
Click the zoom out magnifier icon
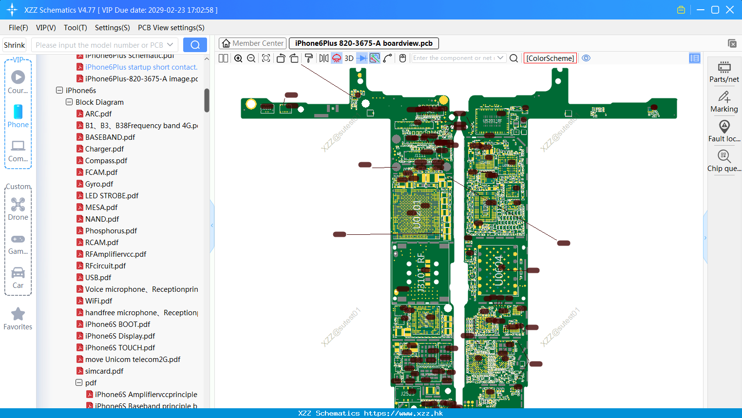251,58
